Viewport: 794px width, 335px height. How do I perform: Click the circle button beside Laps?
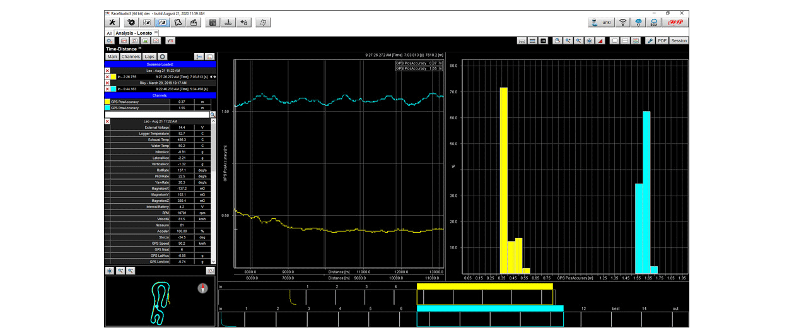click(162, 57)
